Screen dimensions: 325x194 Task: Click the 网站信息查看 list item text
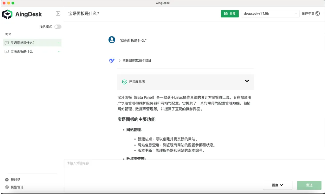(177, 145)
